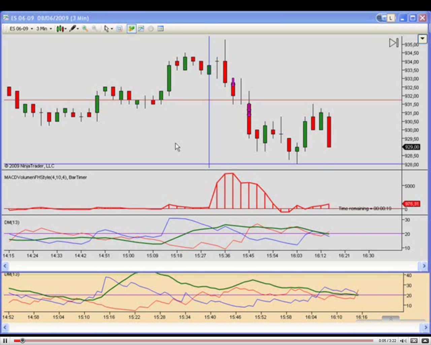The width and height of the screenshot is (431, 345).
Task: Click the 0:05 / 3:22 time display
Action: 387,341
